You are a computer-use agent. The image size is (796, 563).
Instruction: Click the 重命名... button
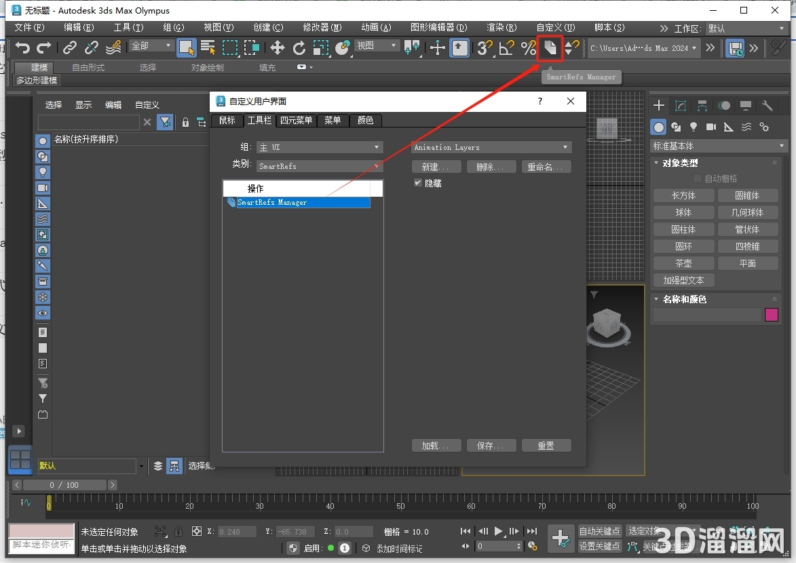pos(545,167)
